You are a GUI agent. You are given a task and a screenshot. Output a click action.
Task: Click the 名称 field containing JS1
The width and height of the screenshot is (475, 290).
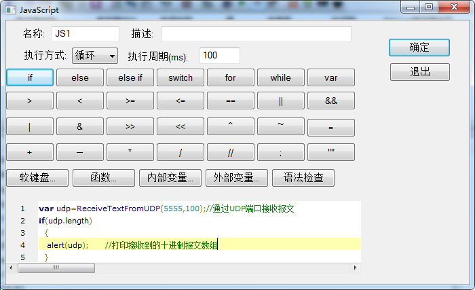85,34
